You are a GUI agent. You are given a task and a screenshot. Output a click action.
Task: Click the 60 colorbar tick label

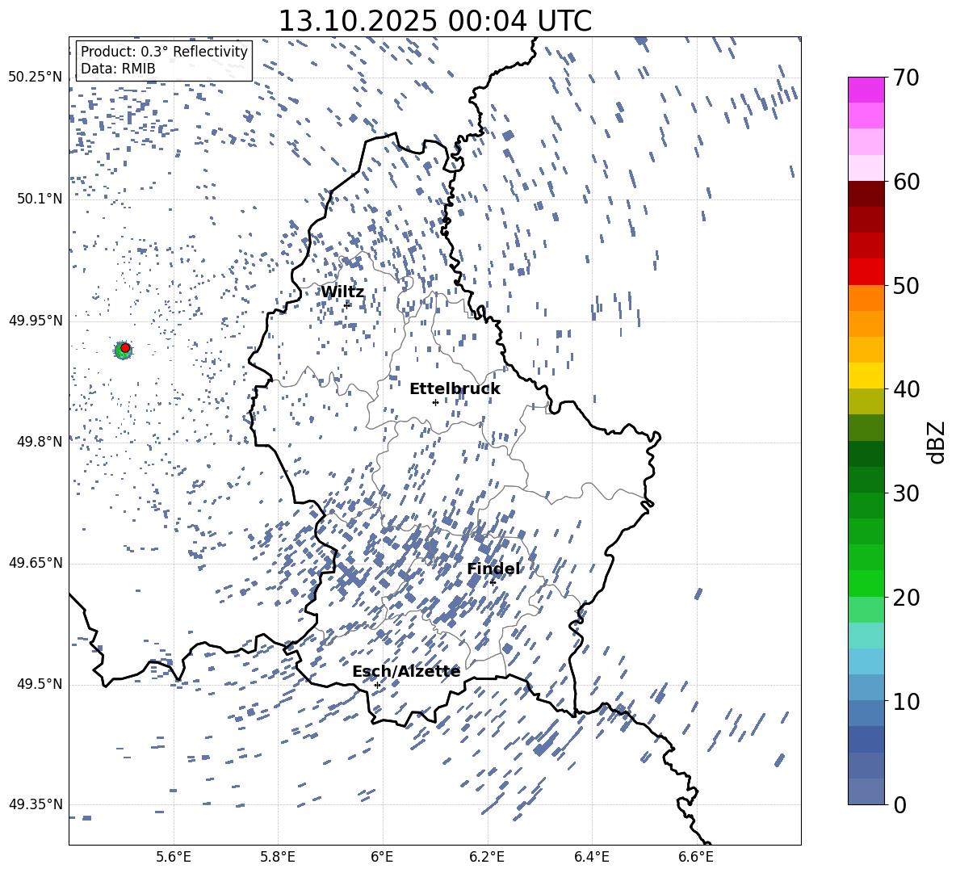coord(906,182)
